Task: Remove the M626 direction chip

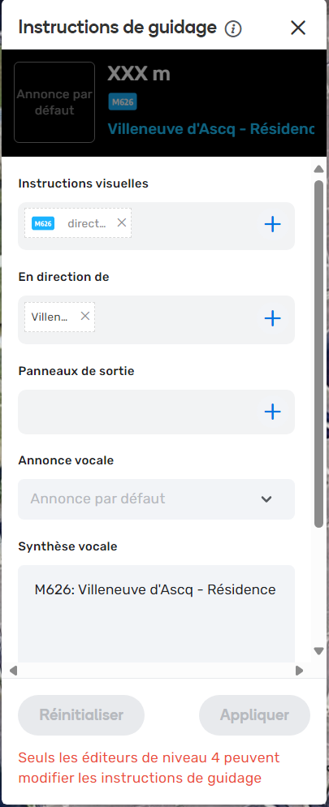Action: [x=122, y=222]
